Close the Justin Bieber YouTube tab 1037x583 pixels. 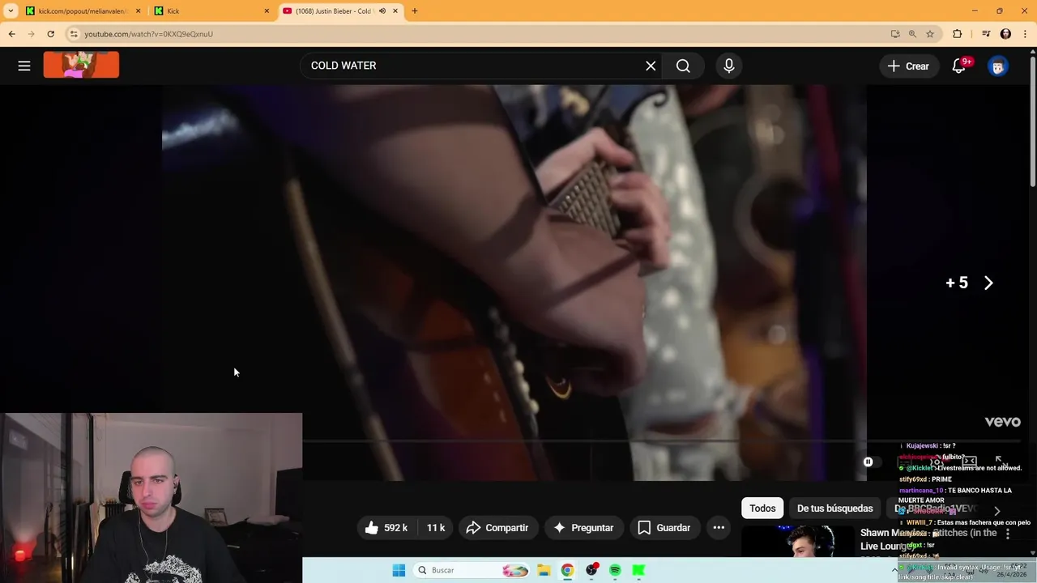point(396,11)
